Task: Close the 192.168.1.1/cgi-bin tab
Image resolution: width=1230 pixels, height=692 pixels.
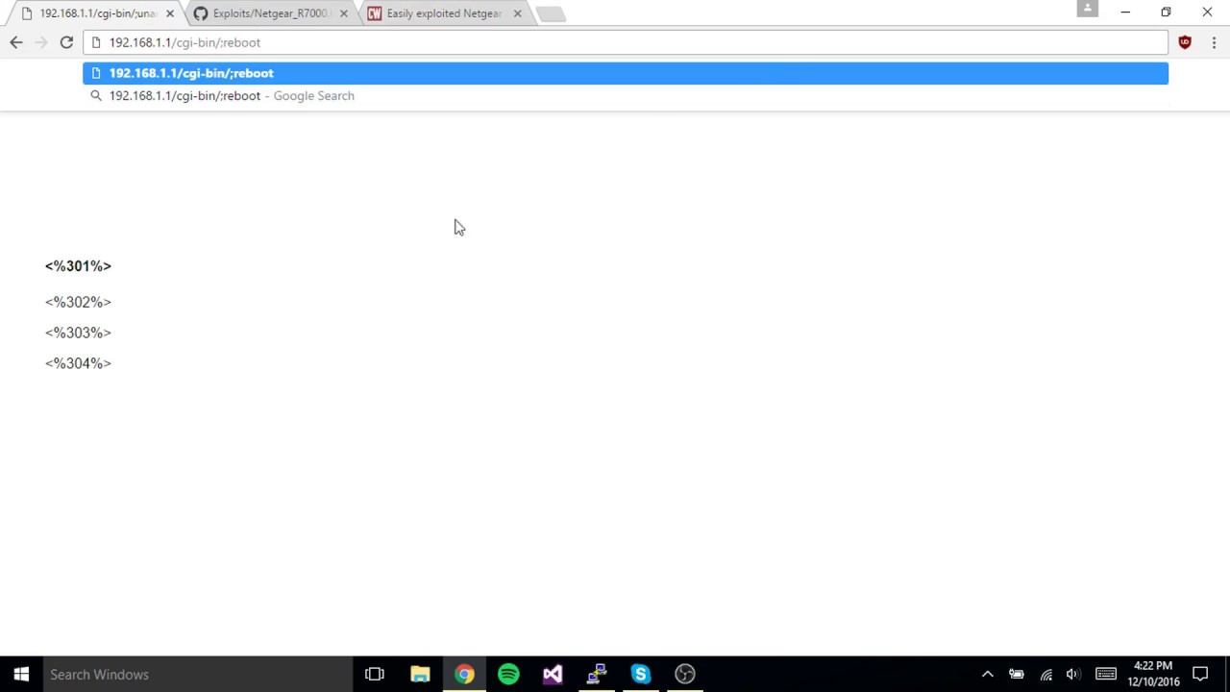Action: [170, 13]
